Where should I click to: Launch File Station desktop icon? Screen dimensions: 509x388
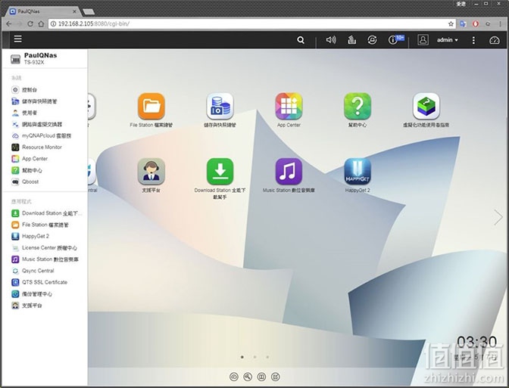[x=151, y=107]
